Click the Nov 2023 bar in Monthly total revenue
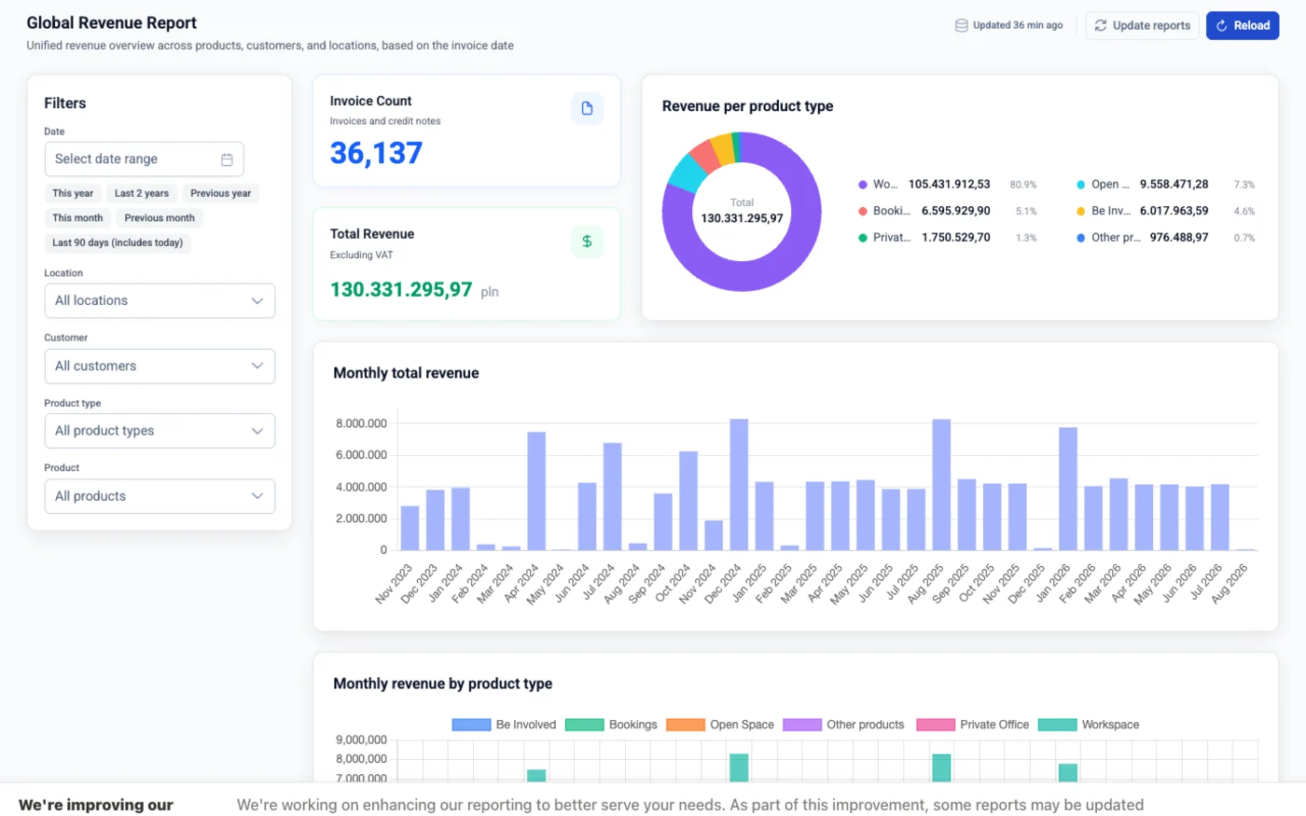This screenshot has height=816, width=1306. coord(410,528)
